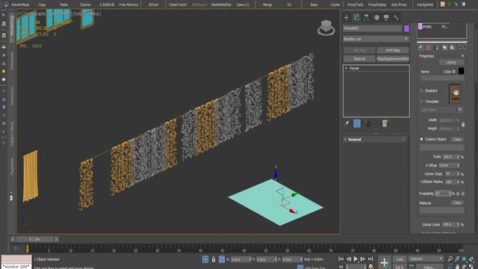
Task: Clear the Custom Object
Action: pyautogui.click(x=457, y=140)
